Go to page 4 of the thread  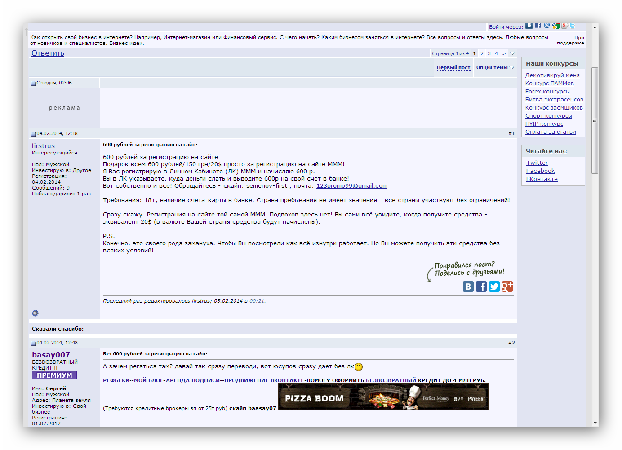tap(496, 53)
